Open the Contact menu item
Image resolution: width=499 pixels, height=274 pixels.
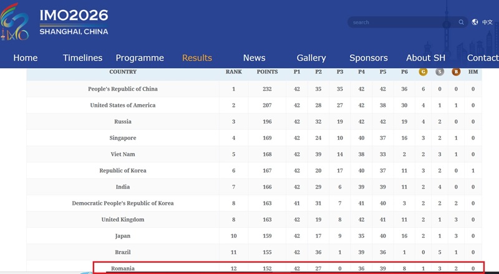483,57
